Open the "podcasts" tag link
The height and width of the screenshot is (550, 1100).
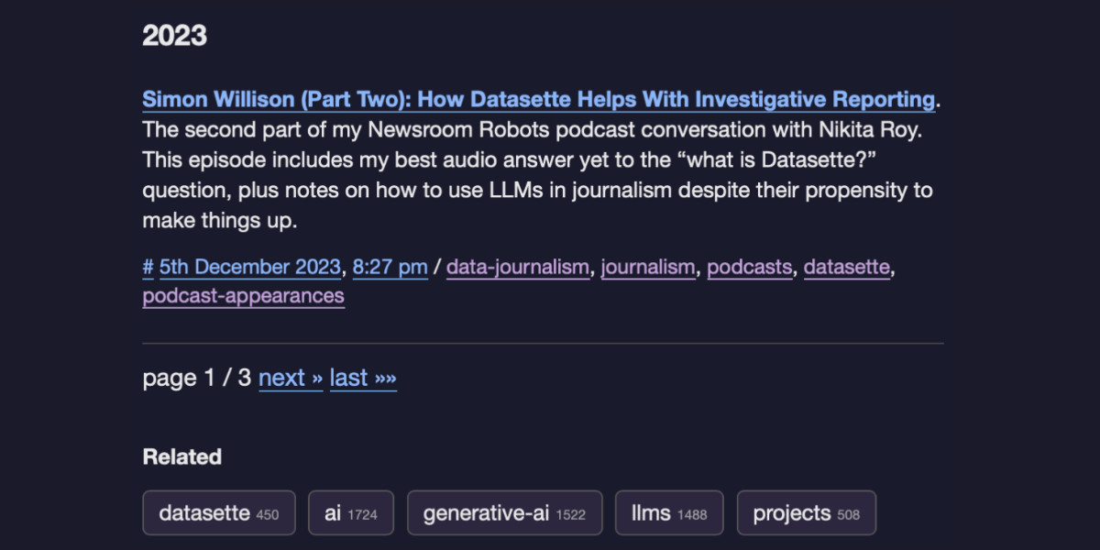point(749,267)
